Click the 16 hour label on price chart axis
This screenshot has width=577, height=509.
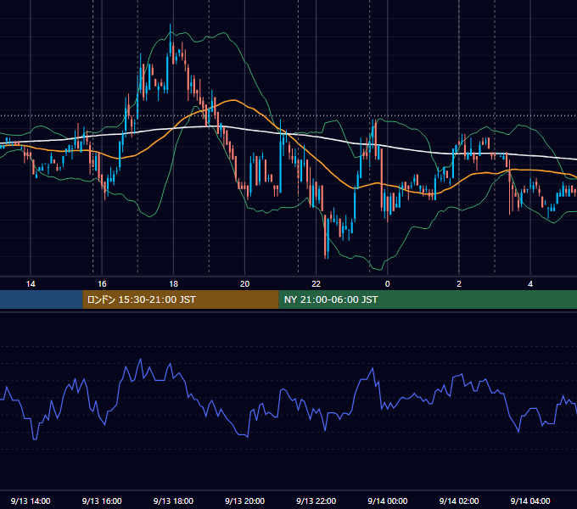point(102,284)
